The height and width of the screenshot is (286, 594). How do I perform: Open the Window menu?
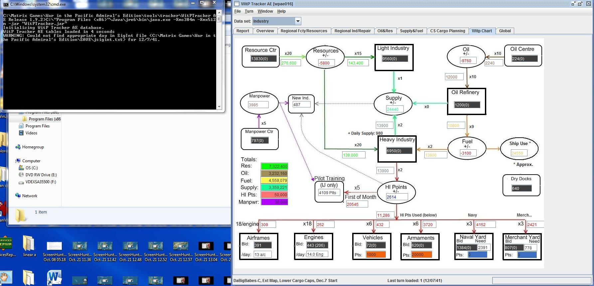(265, 11)
